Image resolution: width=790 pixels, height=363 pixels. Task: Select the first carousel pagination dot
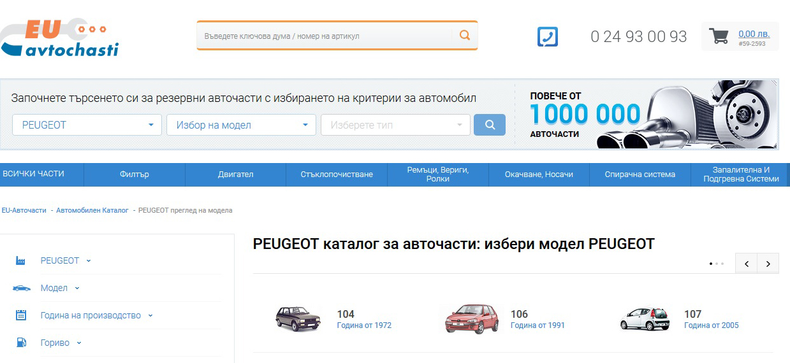[x=711, y=264]
